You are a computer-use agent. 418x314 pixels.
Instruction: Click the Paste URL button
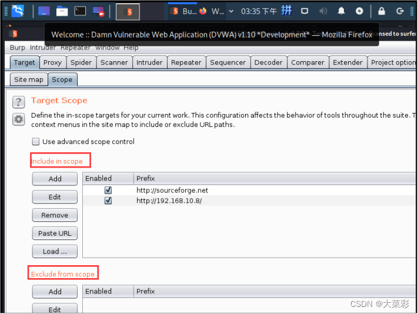55,233
